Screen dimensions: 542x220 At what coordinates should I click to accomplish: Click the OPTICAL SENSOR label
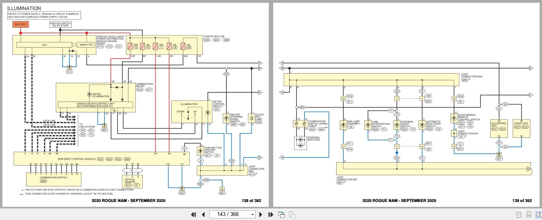click(x=130, y=181)
